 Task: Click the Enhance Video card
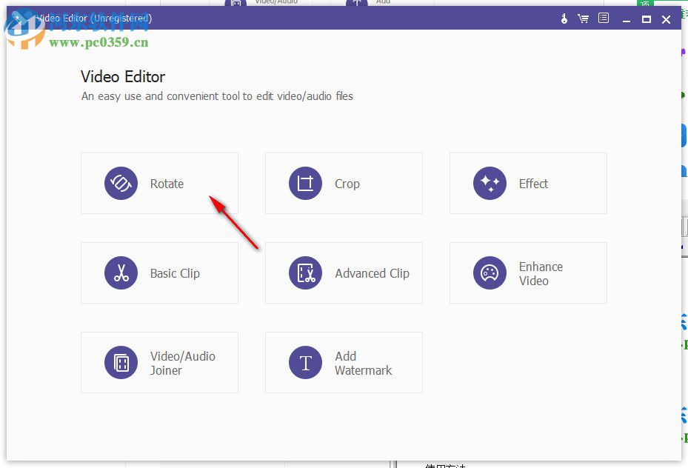tap(527, 273)
